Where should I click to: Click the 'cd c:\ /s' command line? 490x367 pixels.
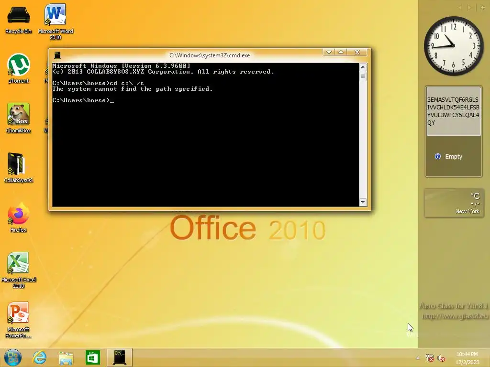click(98, 83)
